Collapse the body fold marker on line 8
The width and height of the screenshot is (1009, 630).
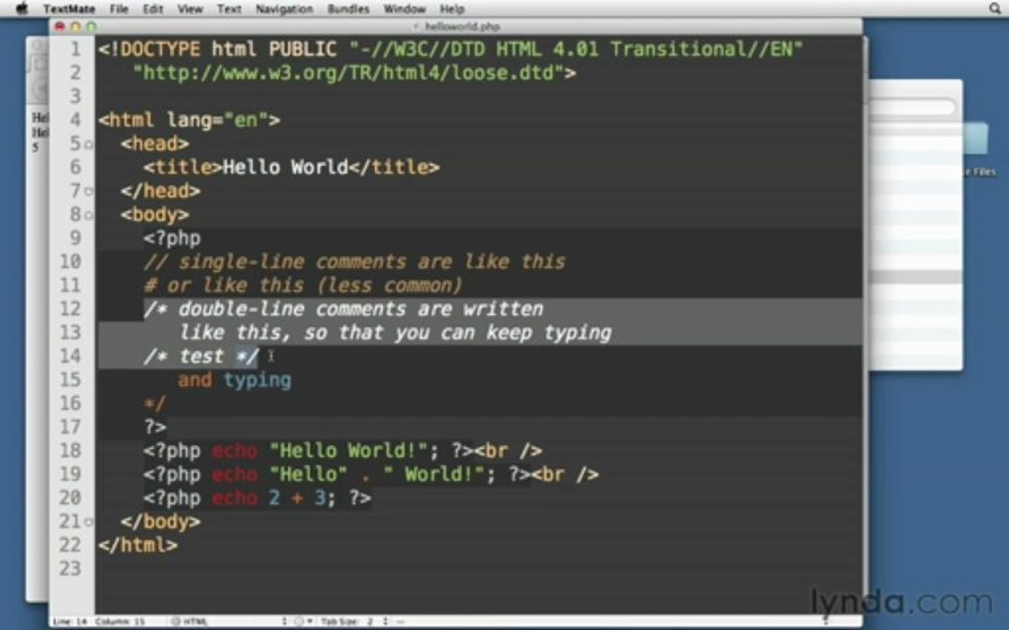pyautogui.click(x=88, y=215)
